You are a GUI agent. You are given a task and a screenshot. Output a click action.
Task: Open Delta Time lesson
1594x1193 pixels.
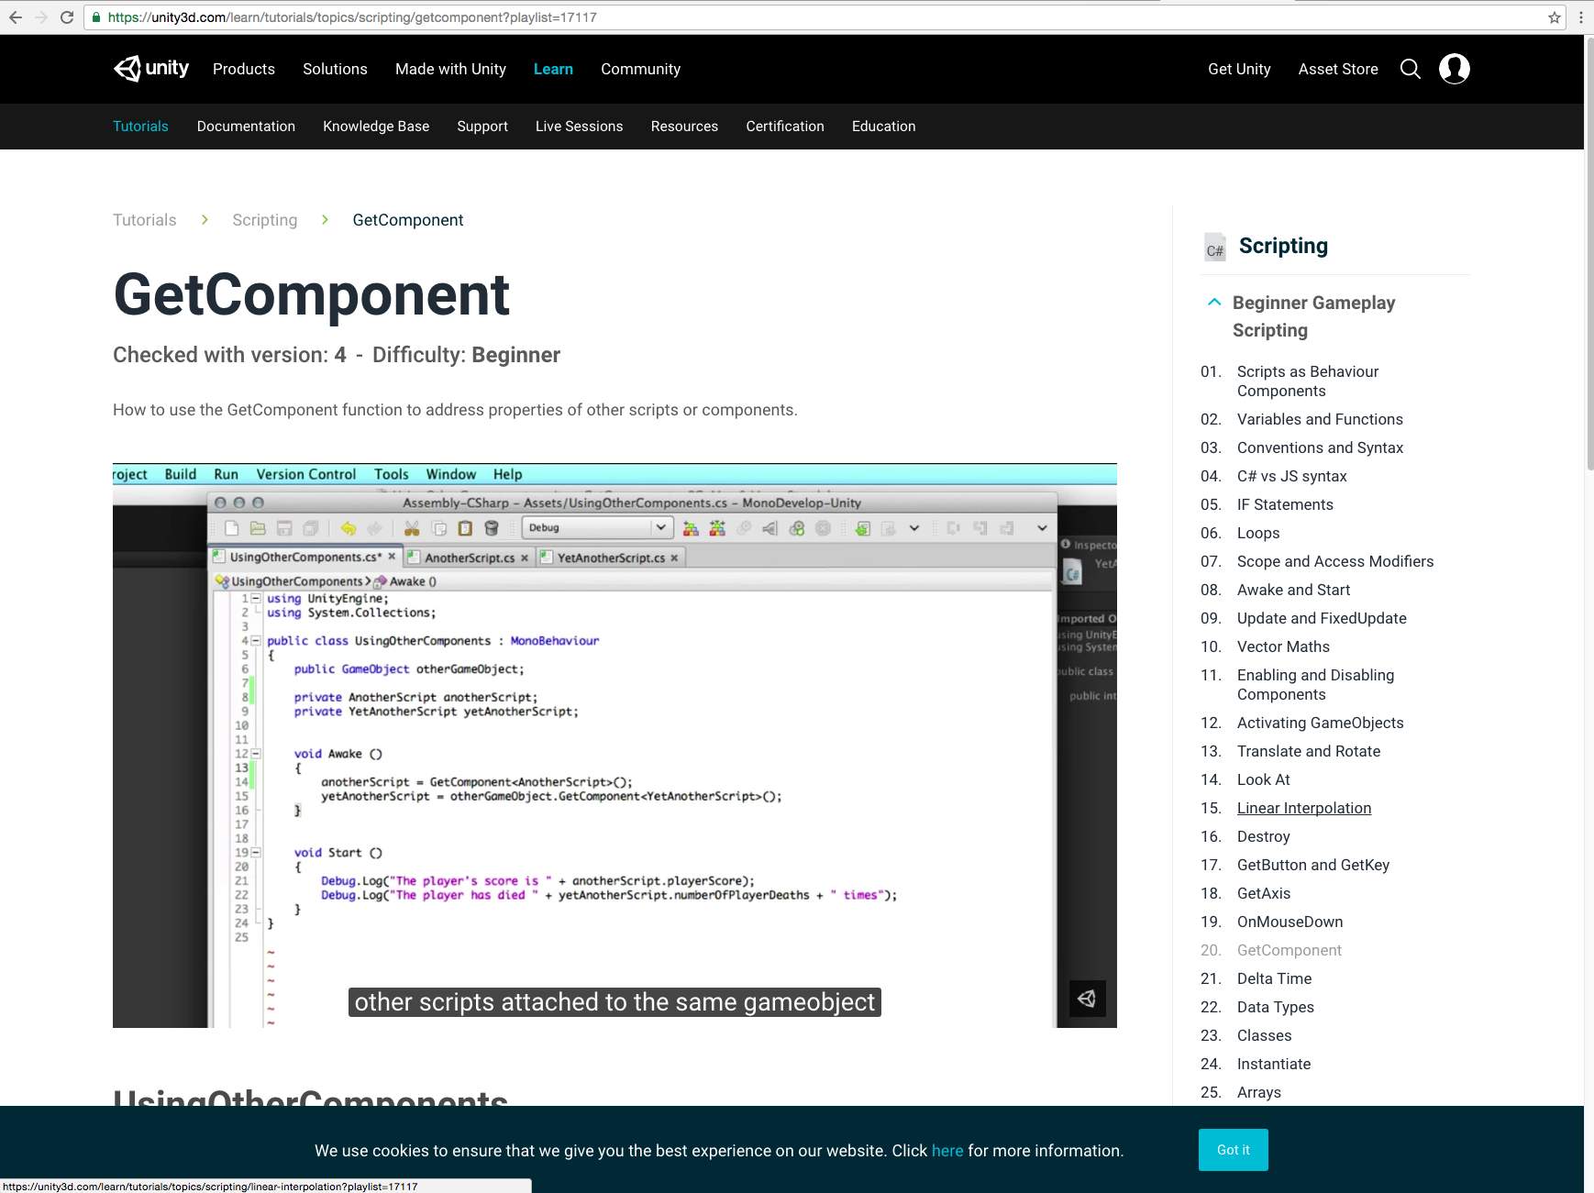[x=1274, y=978]
